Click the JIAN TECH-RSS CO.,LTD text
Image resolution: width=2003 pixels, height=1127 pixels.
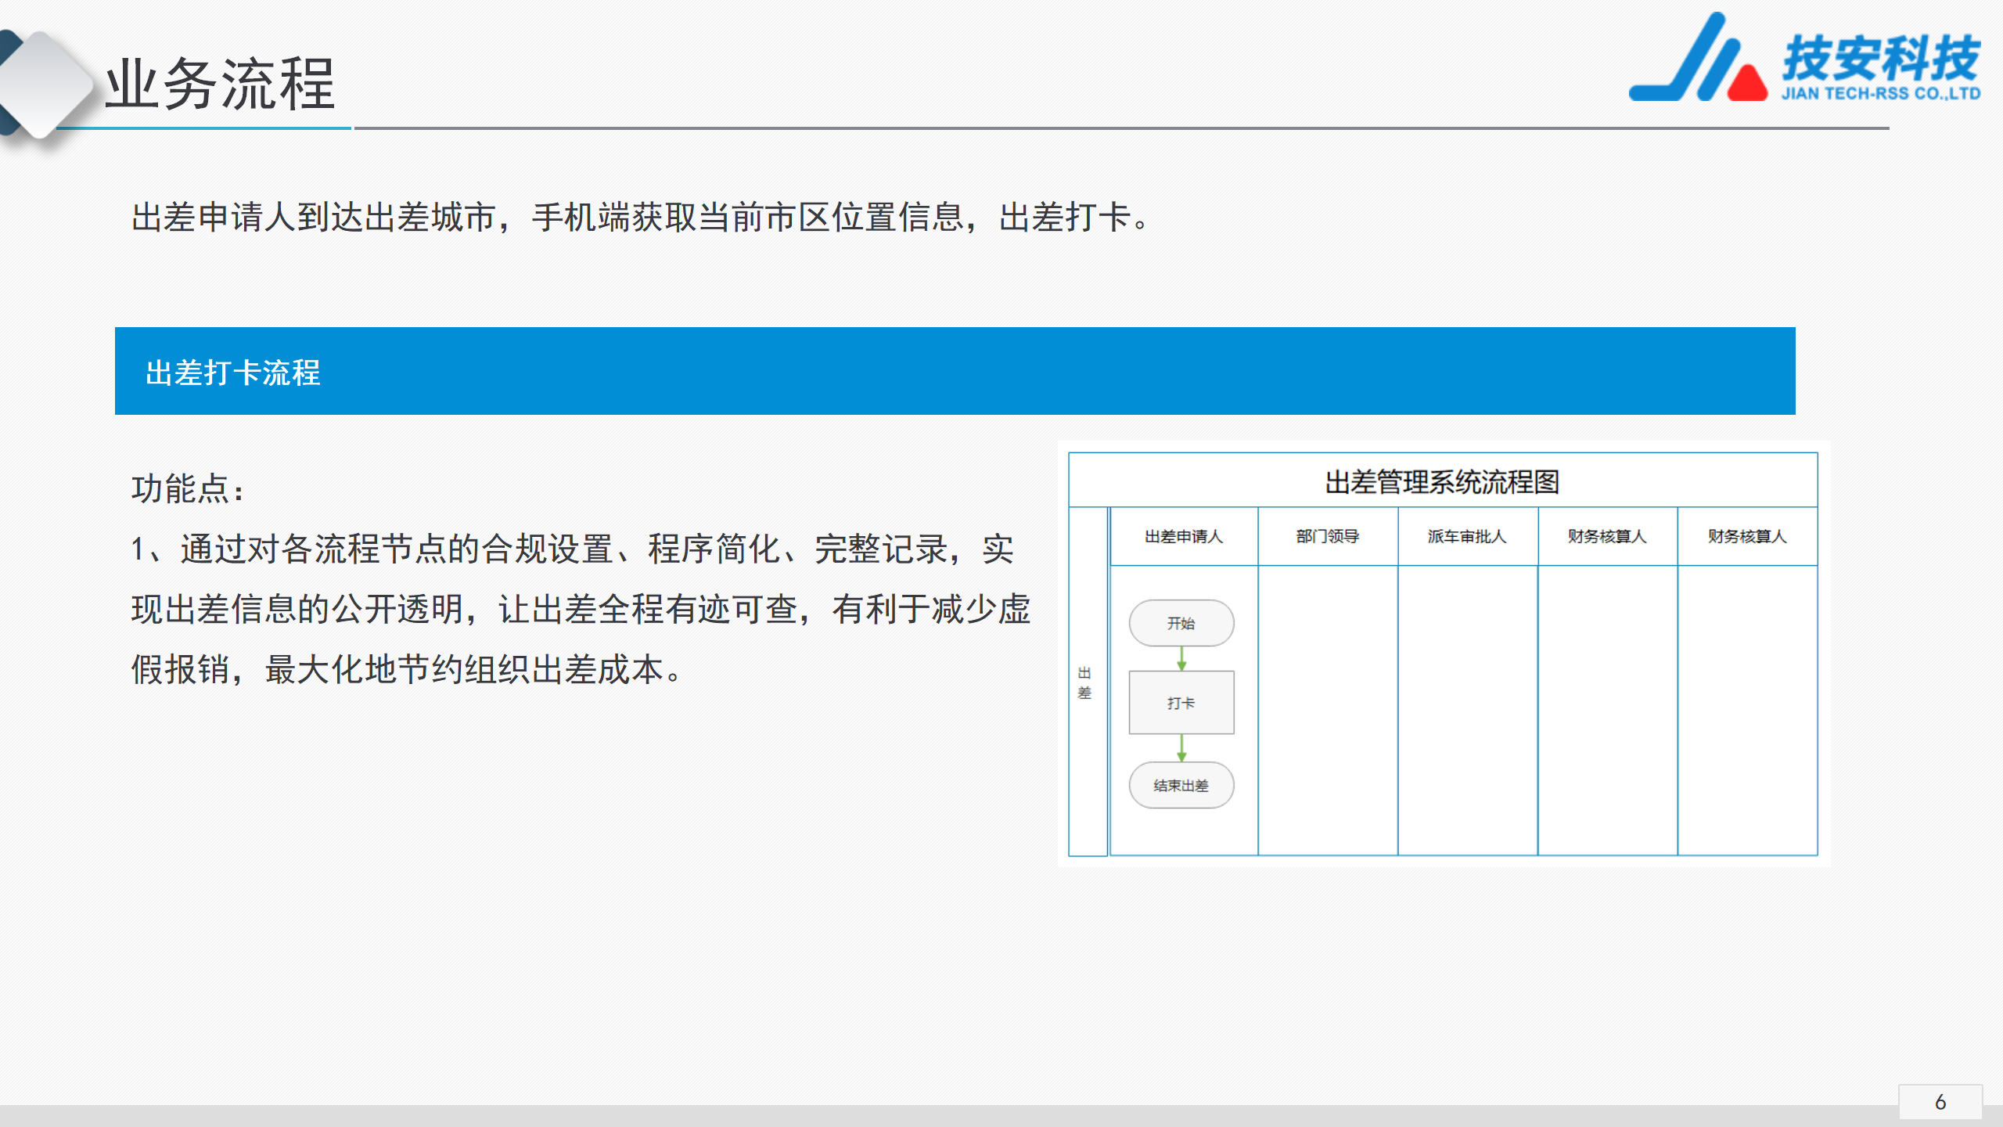pos(1881,94)
